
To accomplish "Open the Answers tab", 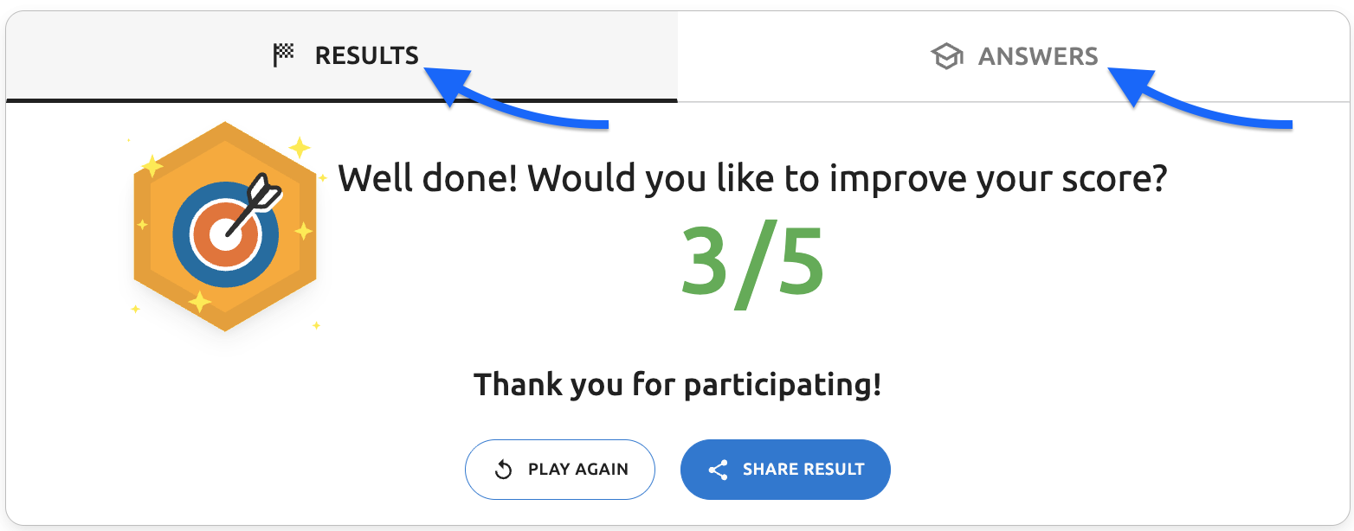I will coord(1037,57).
